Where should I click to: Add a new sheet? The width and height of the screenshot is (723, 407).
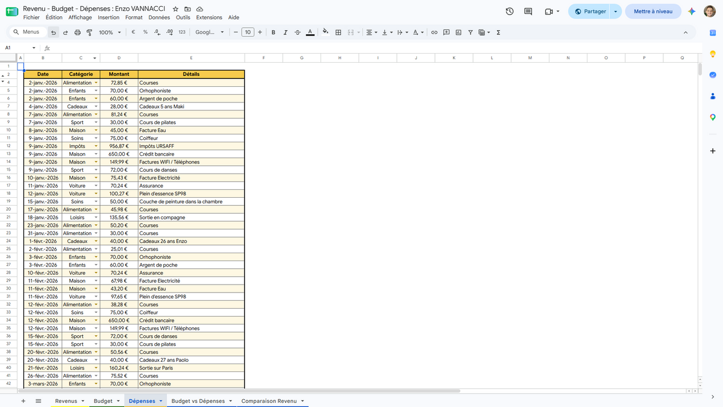coord(23,401)
